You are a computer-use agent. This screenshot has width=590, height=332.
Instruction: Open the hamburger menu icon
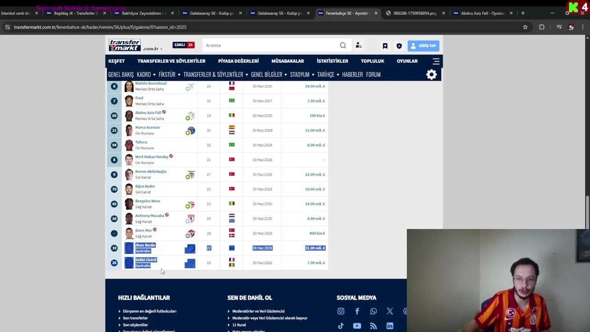coord(436,61)
